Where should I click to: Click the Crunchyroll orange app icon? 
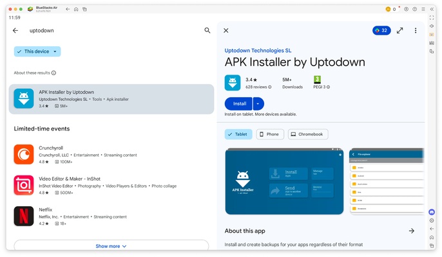coord(24,154)
